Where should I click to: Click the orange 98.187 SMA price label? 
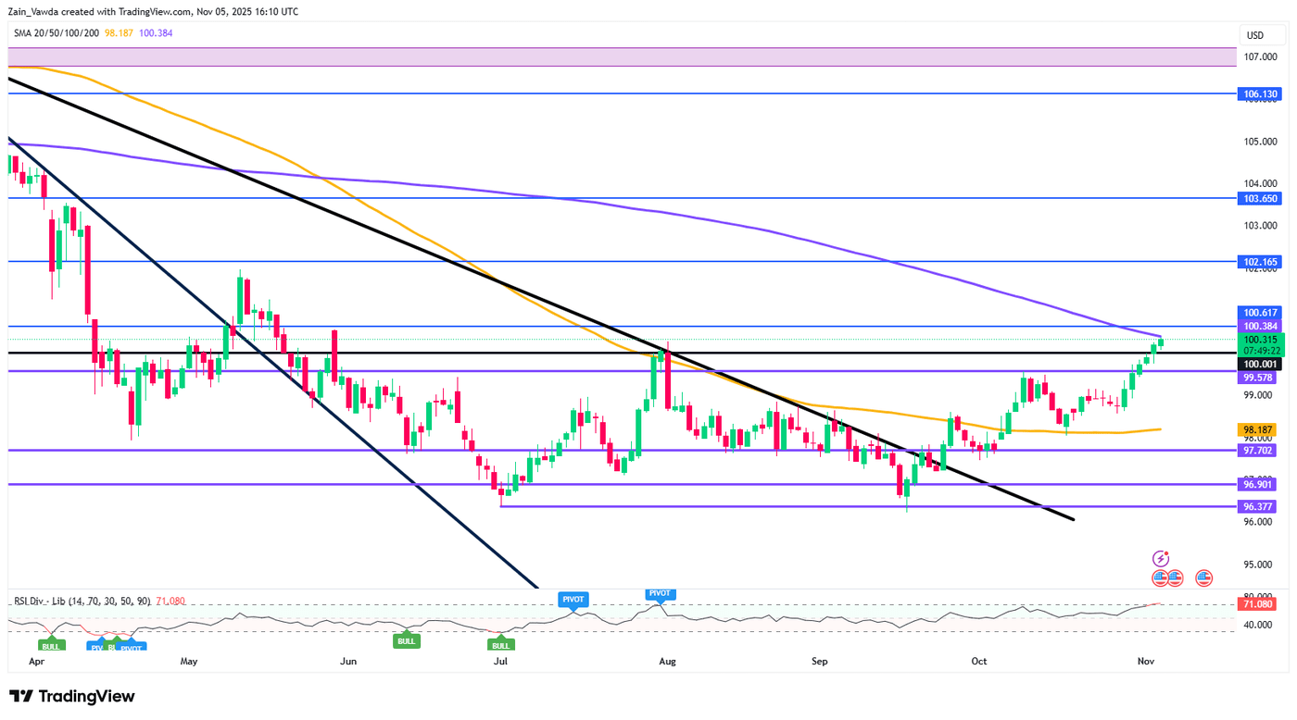1257,429
